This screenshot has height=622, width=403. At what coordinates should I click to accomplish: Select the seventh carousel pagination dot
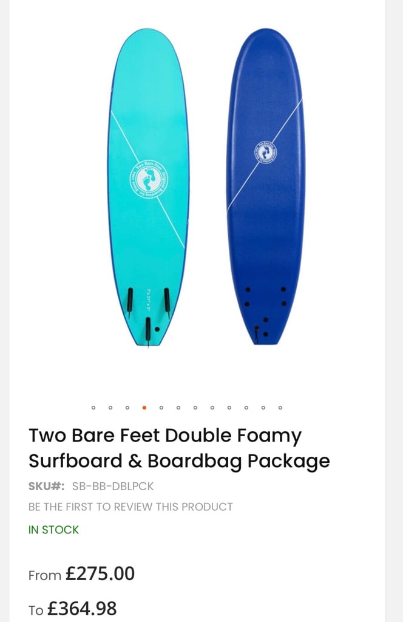pos(195,408)
